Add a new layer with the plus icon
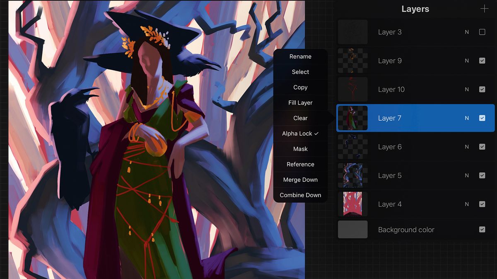 [485, 9]
